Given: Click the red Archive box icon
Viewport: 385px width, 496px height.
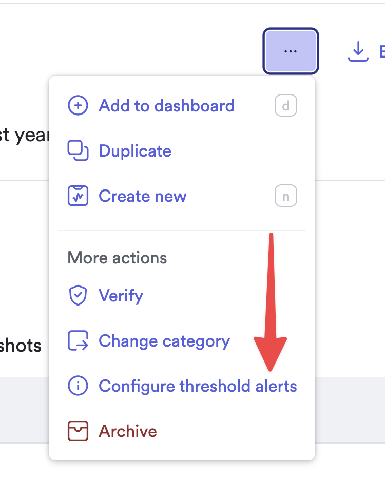Looking at the screenshot, I should pyautogui.click(x=78, y=431).
